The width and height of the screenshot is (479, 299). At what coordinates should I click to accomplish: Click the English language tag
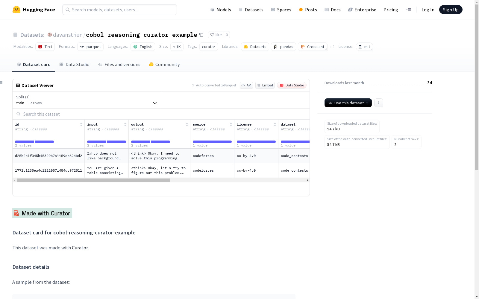[x=143, y=47]
